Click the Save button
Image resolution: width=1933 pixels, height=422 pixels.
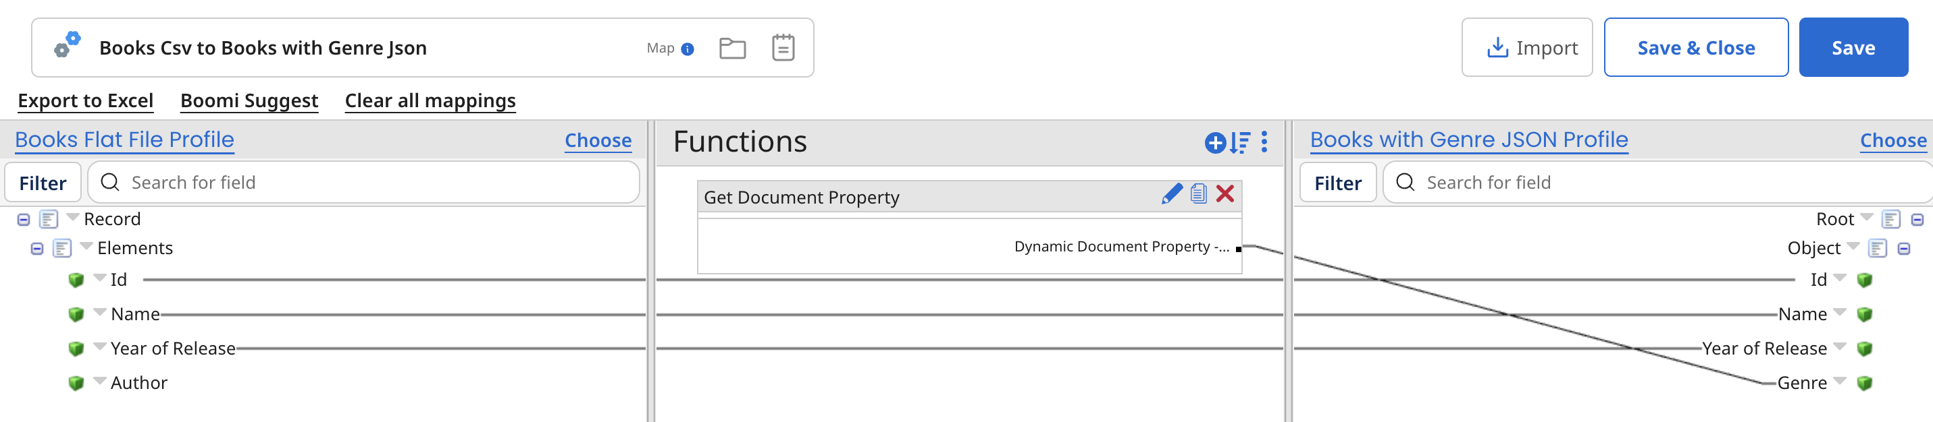[x=1853, y=47]
